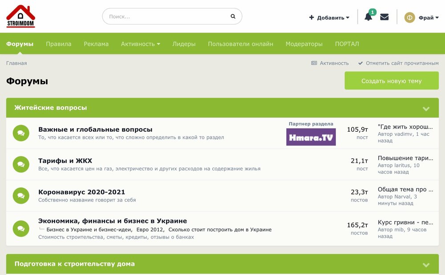
Task: Click the Hmara.TV partner banner
Action: tap(311, 137)
